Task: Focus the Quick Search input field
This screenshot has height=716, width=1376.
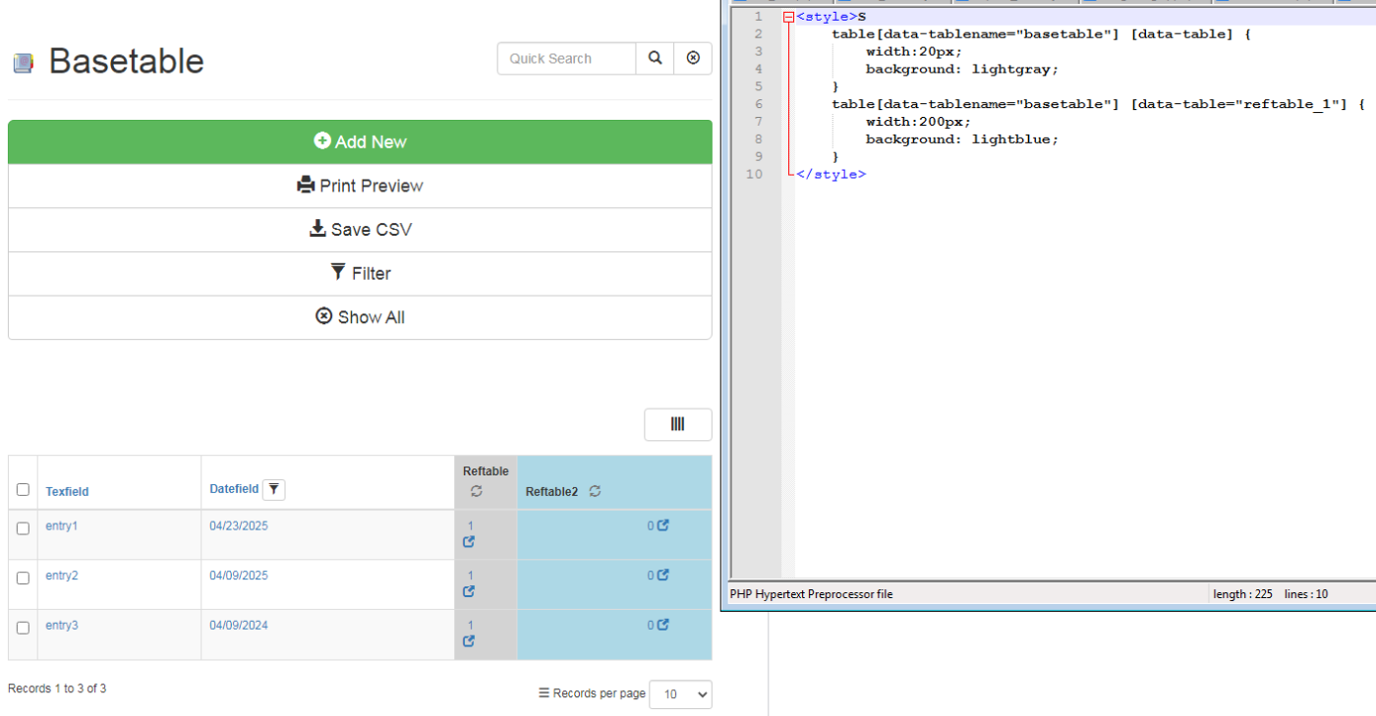Action: tap(566, 58)
